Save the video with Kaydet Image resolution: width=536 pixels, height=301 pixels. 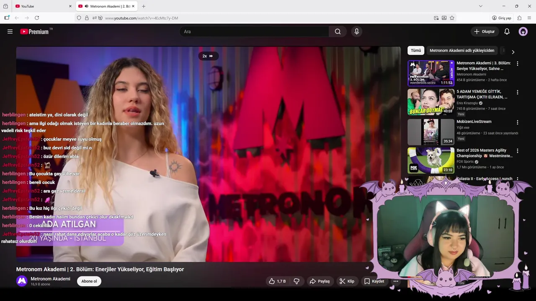374,281
